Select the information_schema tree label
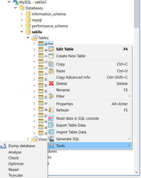Screen dimensions: 141x178 point(49,14)
